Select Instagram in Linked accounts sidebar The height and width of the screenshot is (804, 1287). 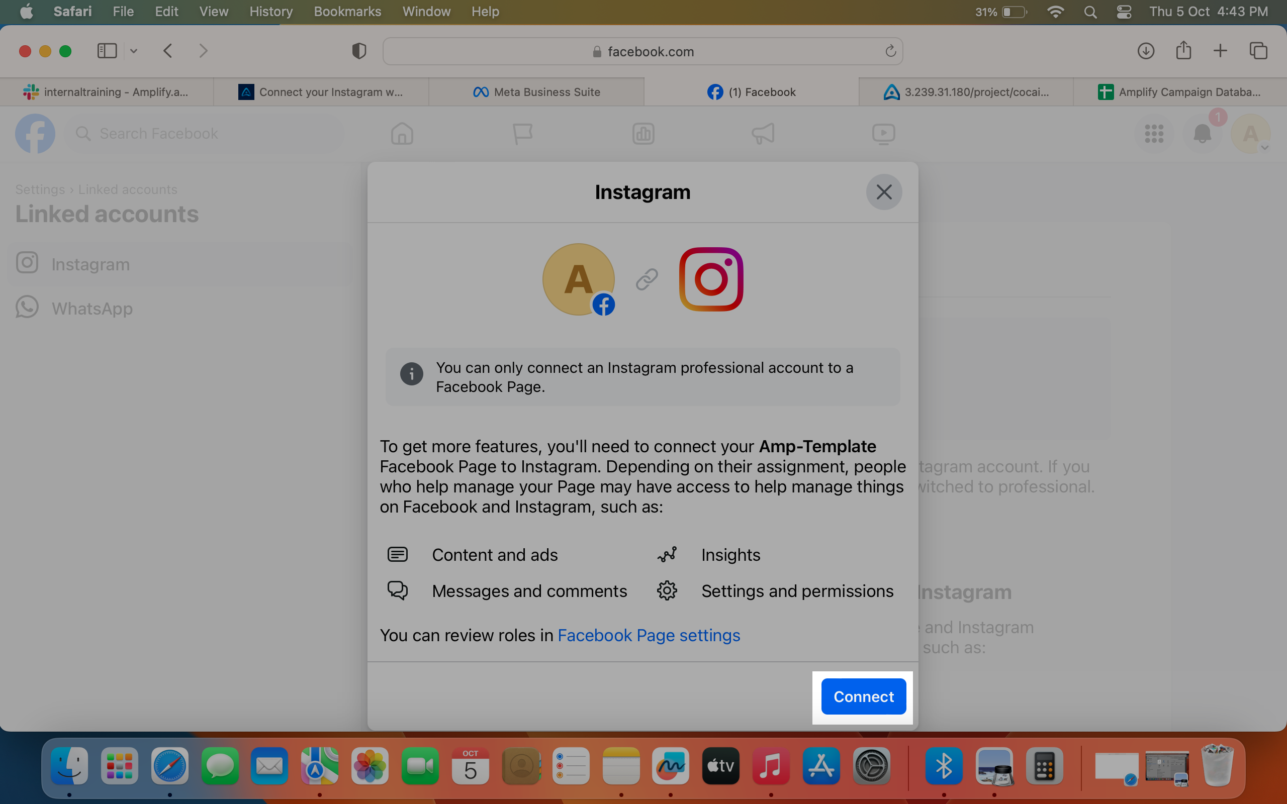pos(181,264)
